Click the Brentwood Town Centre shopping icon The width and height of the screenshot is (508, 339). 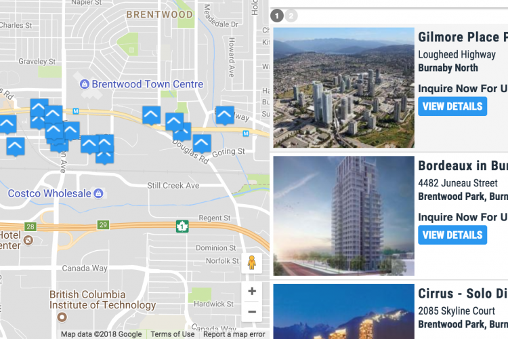click(85, 84)
